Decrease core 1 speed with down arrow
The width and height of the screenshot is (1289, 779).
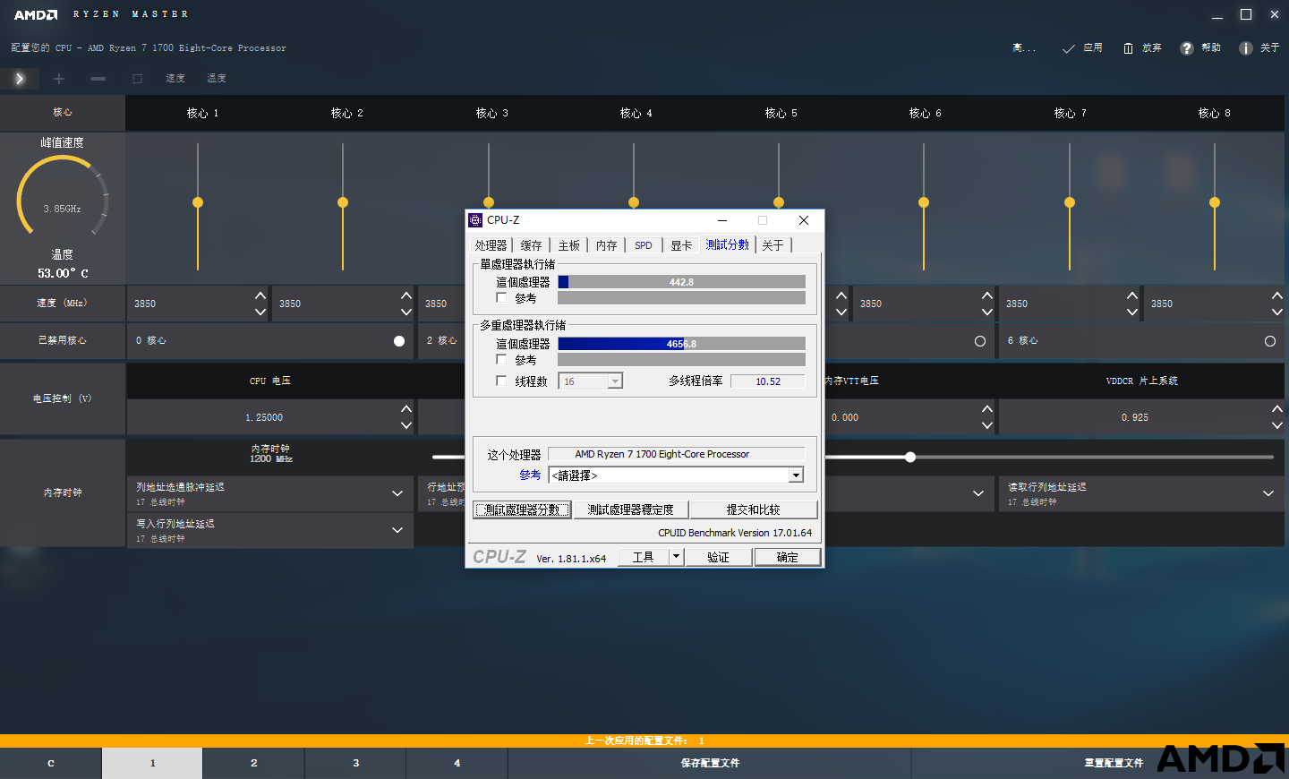260,312
